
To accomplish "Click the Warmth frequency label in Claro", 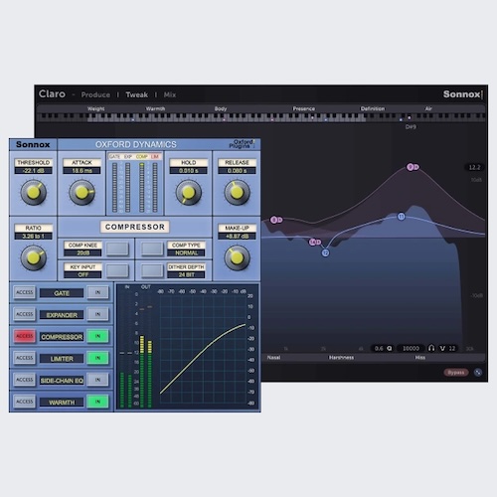I will [155, 108].
